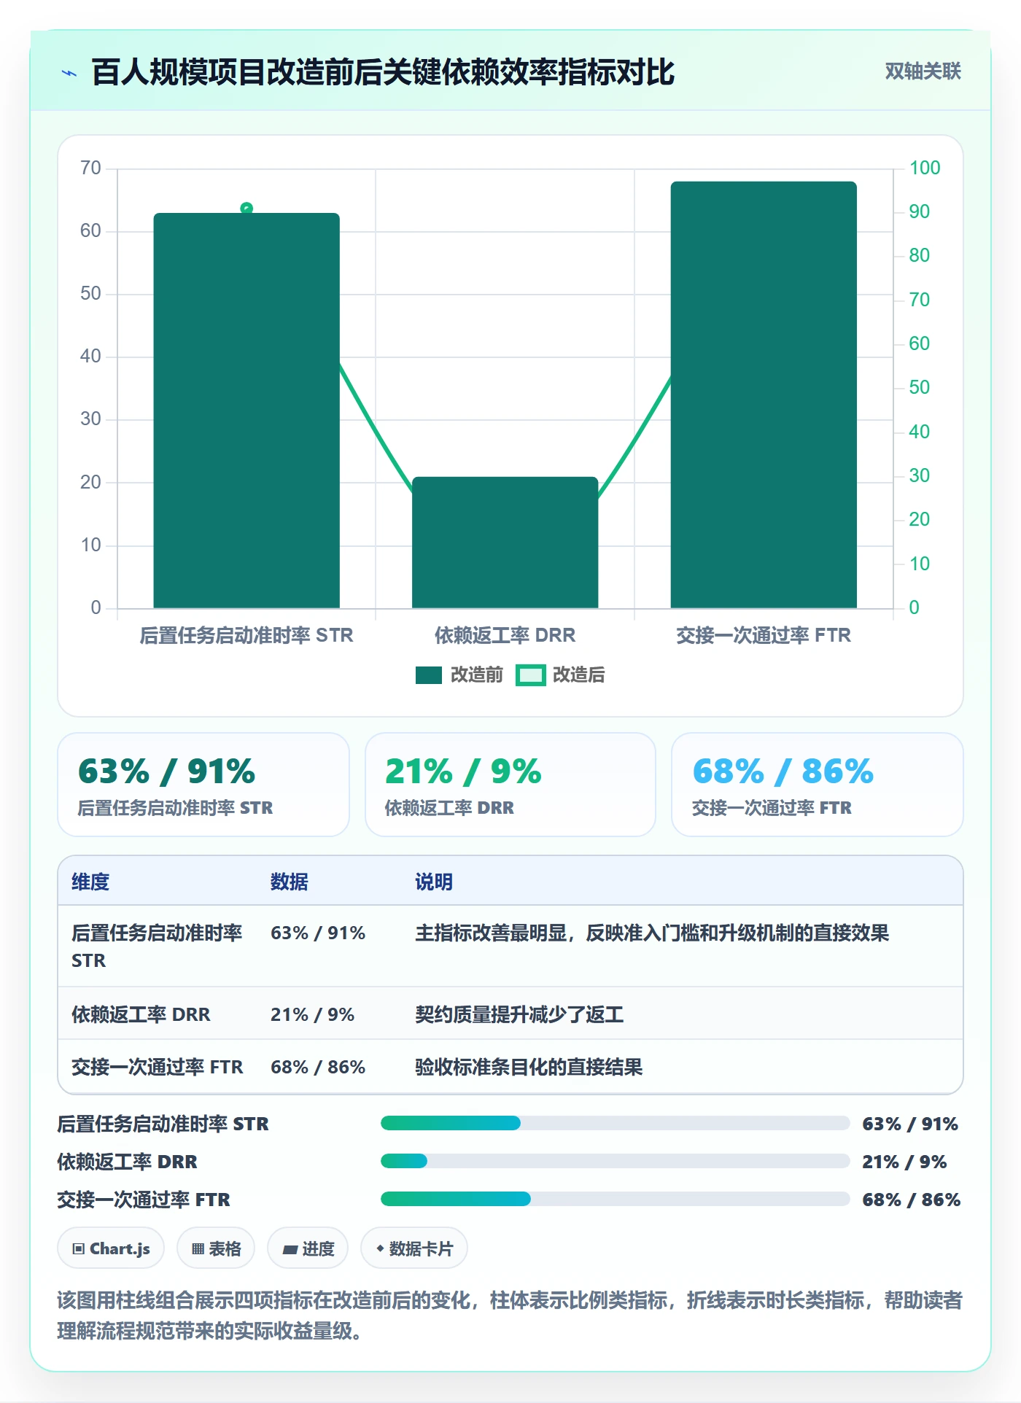Select the 进度 tag chip
The height and width of the screenshot is (1403, 1021).
pyautogui.click(x=308, y=1248)
